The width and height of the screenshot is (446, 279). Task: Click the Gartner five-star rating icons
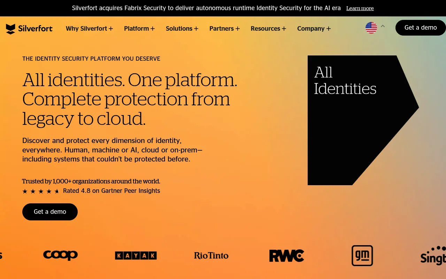pos(41,191)
